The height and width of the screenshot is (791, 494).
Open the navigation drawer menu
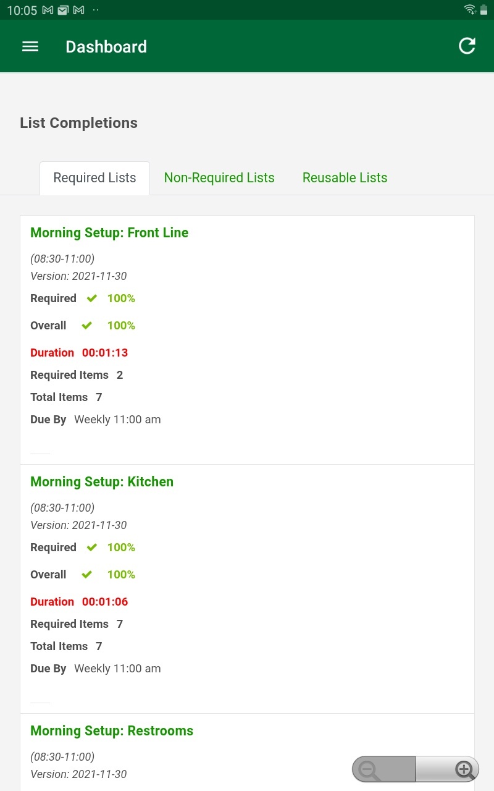click(x=30, y=46)
